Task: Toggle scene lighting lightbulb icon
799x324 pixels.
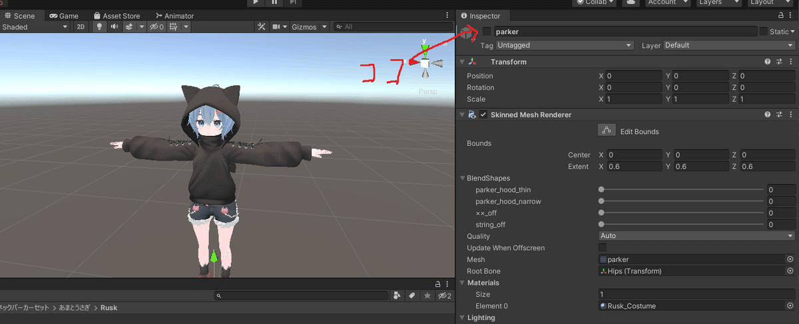Action: (x=100, y=27)
